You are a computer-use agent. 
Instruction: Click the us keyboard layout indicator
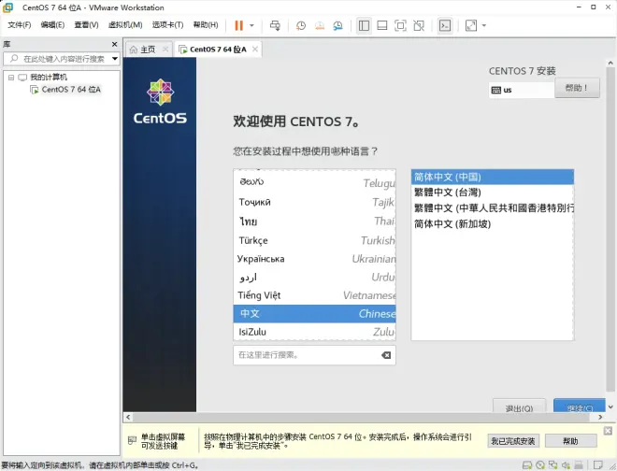click(x=521, y=90)
